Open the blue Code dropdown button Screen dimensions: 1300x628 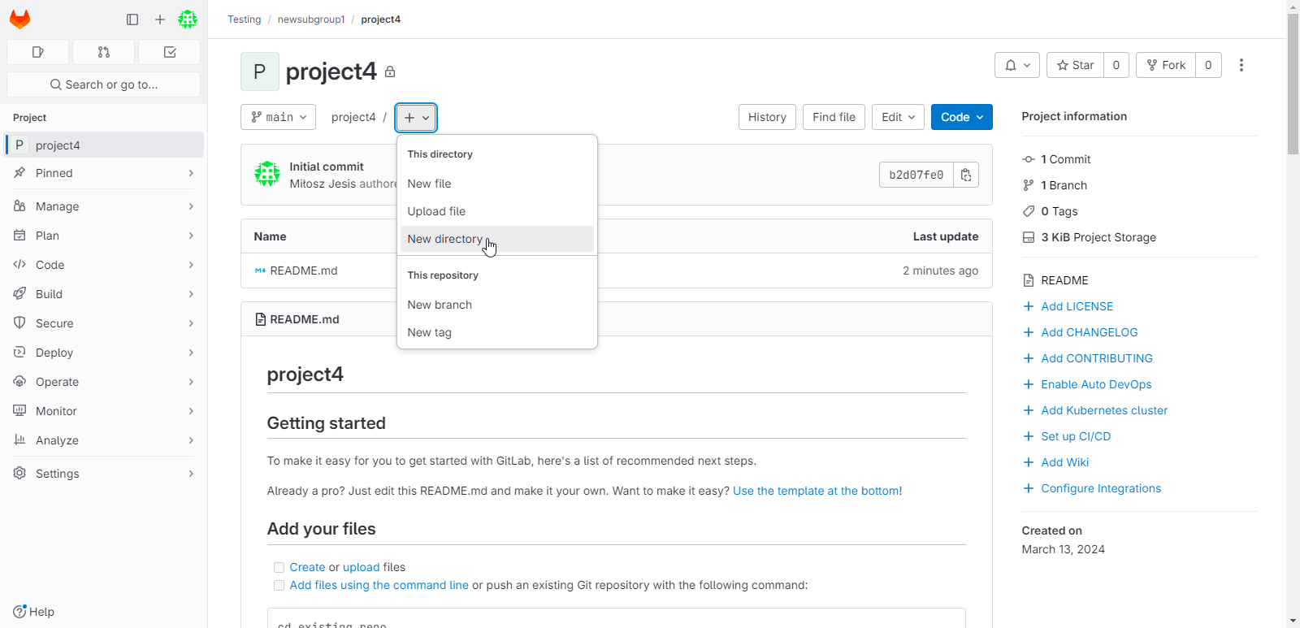[x=961, y=117]
